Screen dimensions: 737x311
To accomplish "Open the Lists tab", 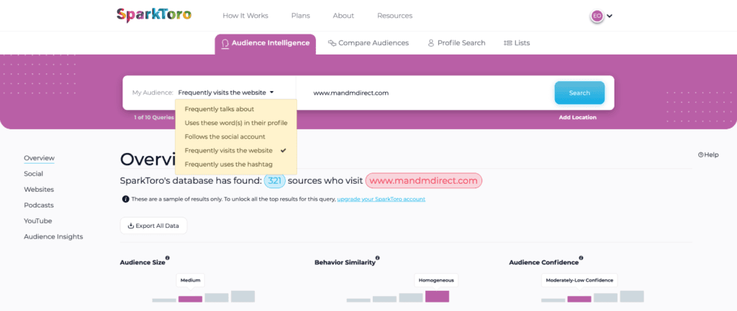I will (x=517, y=42).
